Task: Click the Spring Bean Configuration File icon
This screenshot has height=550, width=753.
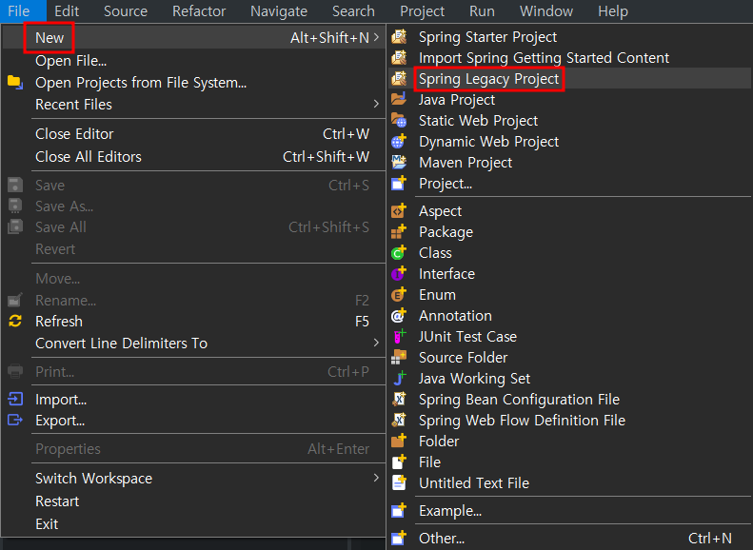Action: pos(399,400)
